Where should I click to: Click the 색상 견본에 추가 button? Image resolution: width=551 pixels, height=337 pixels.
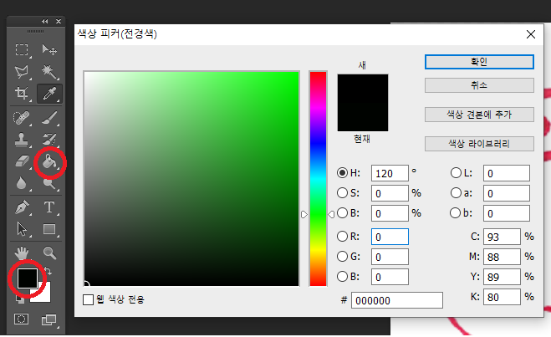[479, 115]
